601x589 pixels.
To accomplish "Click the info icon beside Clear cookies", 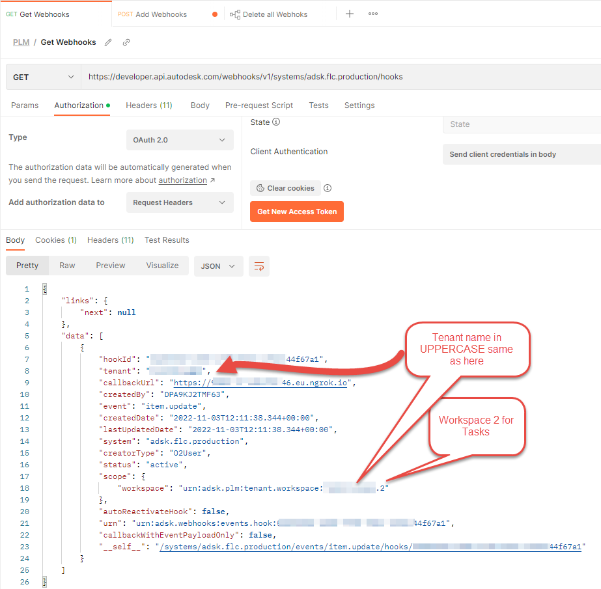I will click(328, 188).
